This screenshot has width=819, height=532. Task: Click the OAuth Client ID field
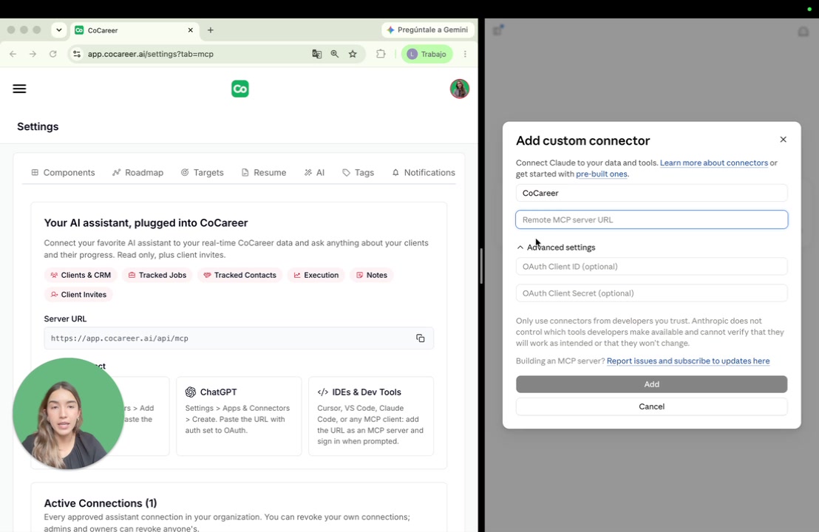pyautogui.click(x=651, y=266)
